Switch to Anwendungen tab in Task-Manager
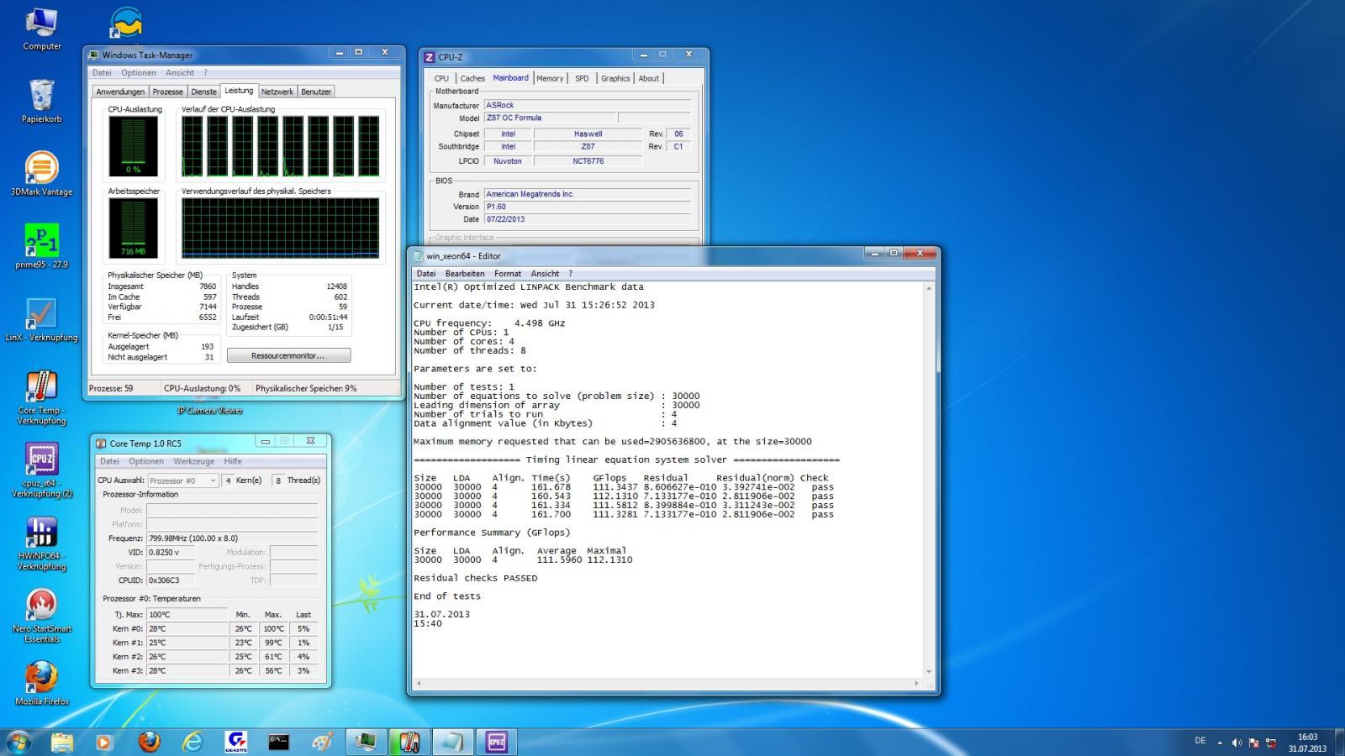 tap(120, 92)
